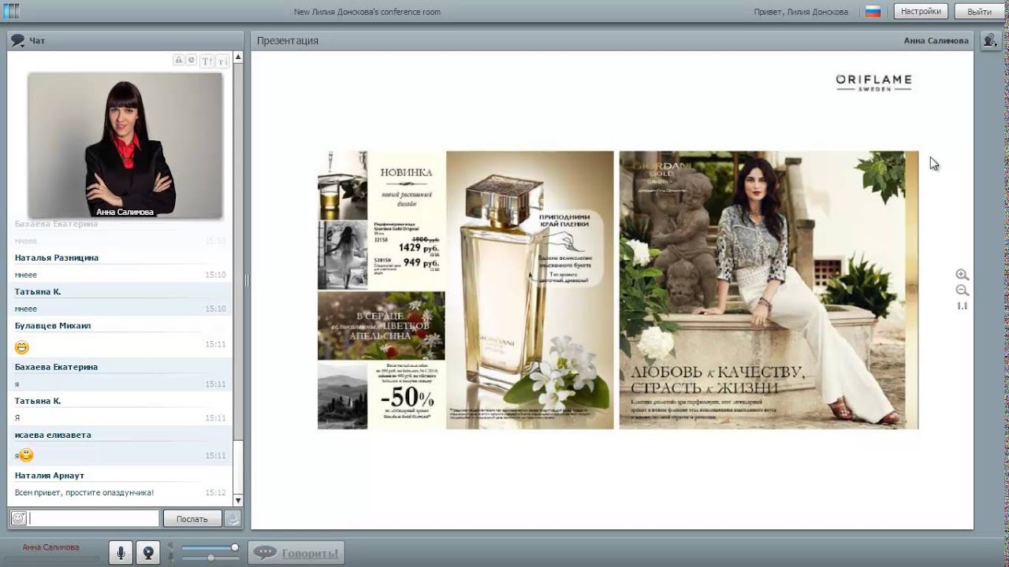Click the Выйти exit button
Viewport: 1009px width, 567px height.
point(979,11)
